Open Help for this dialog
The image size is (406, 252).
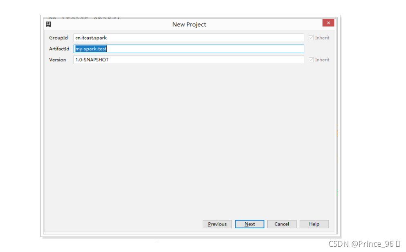tap(314, 224)
